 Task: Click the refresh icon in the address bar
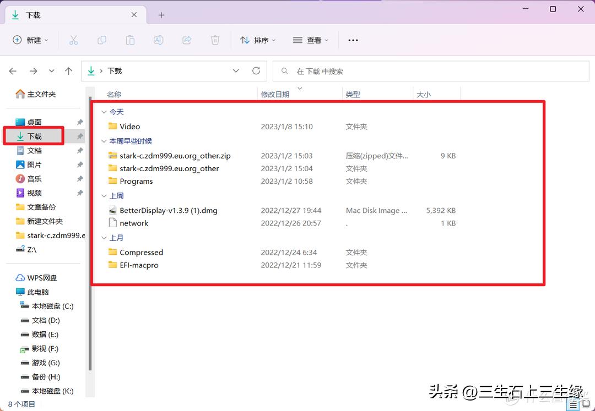tap(255, 71)
